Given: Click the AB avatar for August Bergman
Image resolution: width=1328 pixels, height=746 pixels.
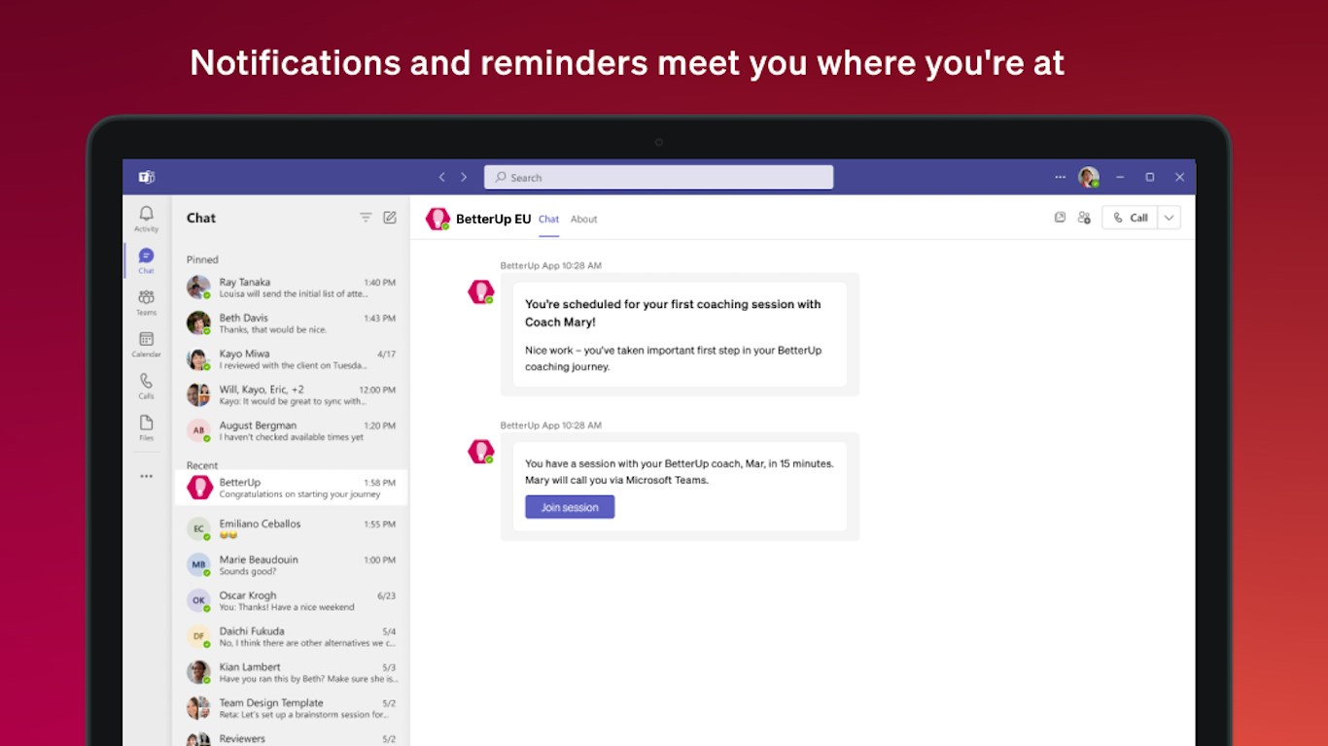Looking at the screenshot, I should 198,430.
